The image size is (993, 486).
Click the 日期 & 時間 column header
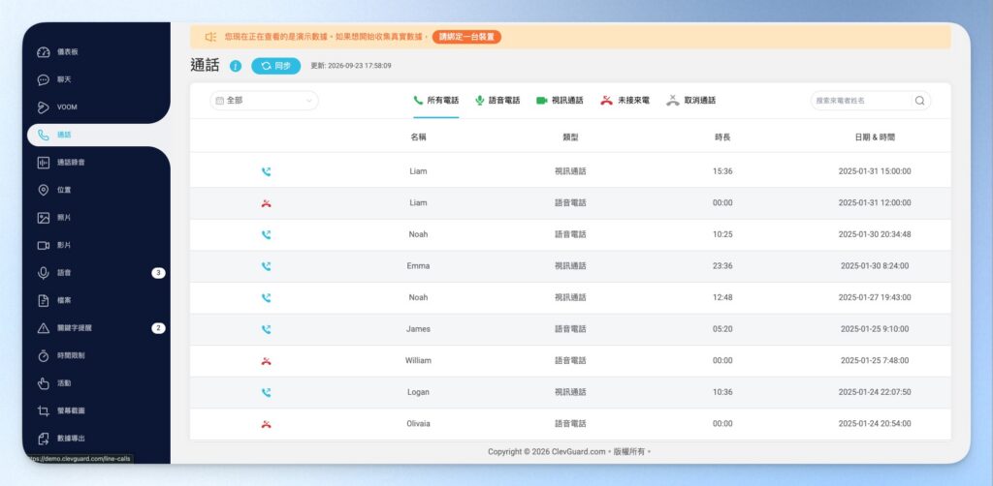pyautogui.click(x=875, y=137)
